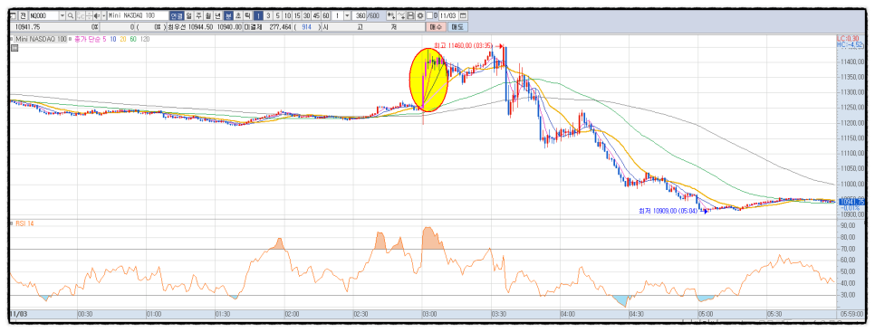Screen dimensions: 875x332
Task: Click the 매도 sell button
Action: [457, 27]
